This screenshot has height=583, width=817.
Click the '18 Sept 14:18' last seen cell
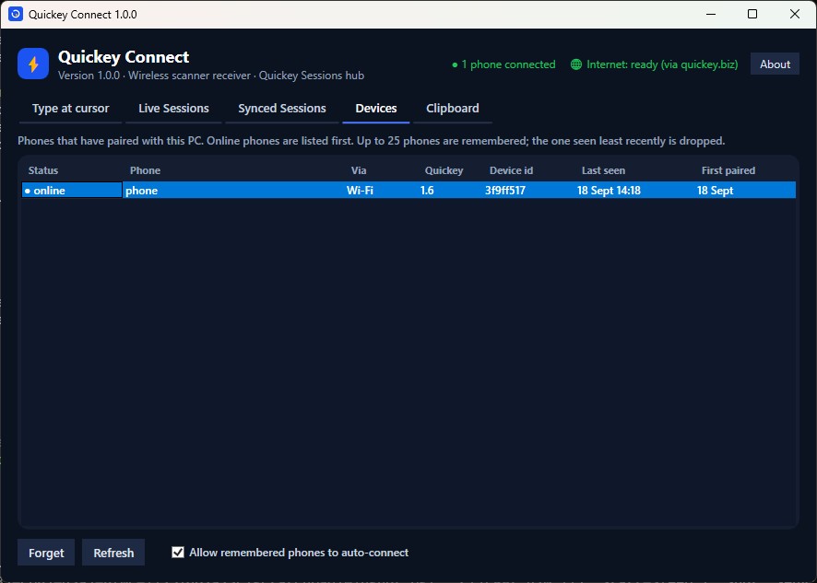click(x=634, y=190)
